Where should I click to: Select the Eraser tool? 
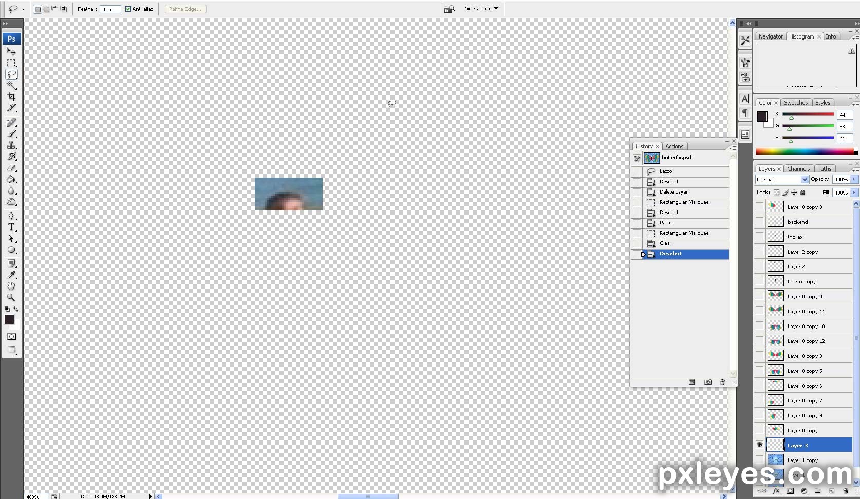pyautogui.click(x=11, y=168)
